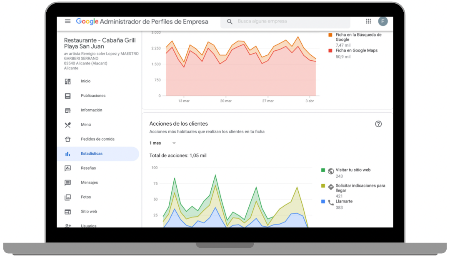Viewport: 450px width, 257px height.
Task: Click the Pedidos de comida icon
Action: point(68,139)
